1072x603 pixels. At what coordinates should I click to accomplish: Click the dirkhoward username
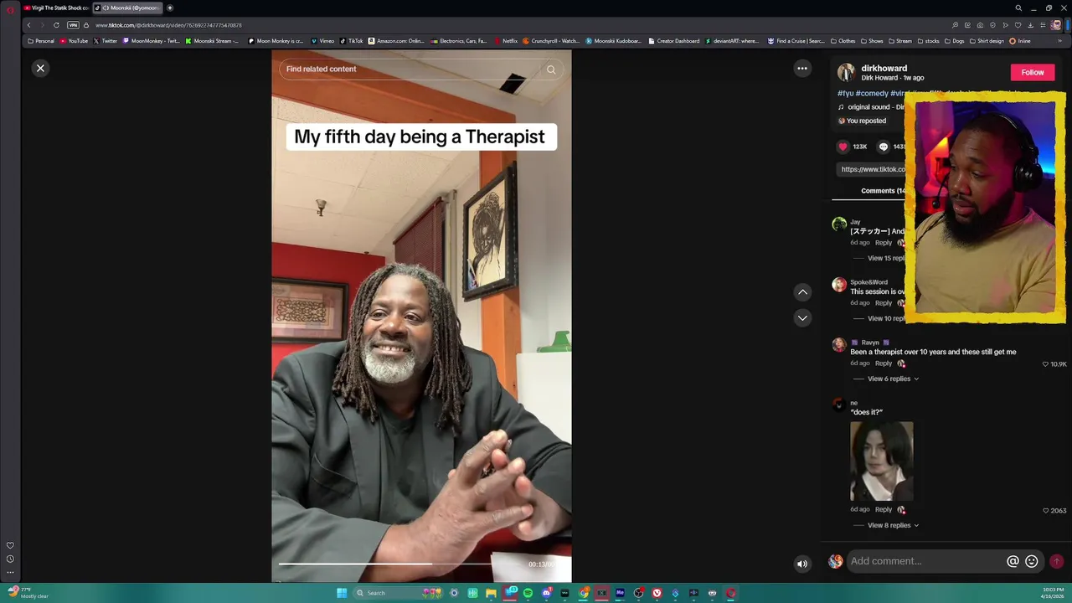pos(884,68)
